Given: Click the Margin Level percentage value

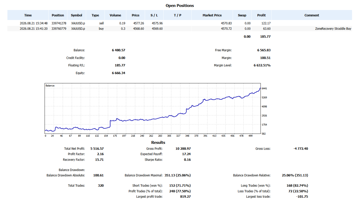Looking at the screenshot, I should [262, 65].
